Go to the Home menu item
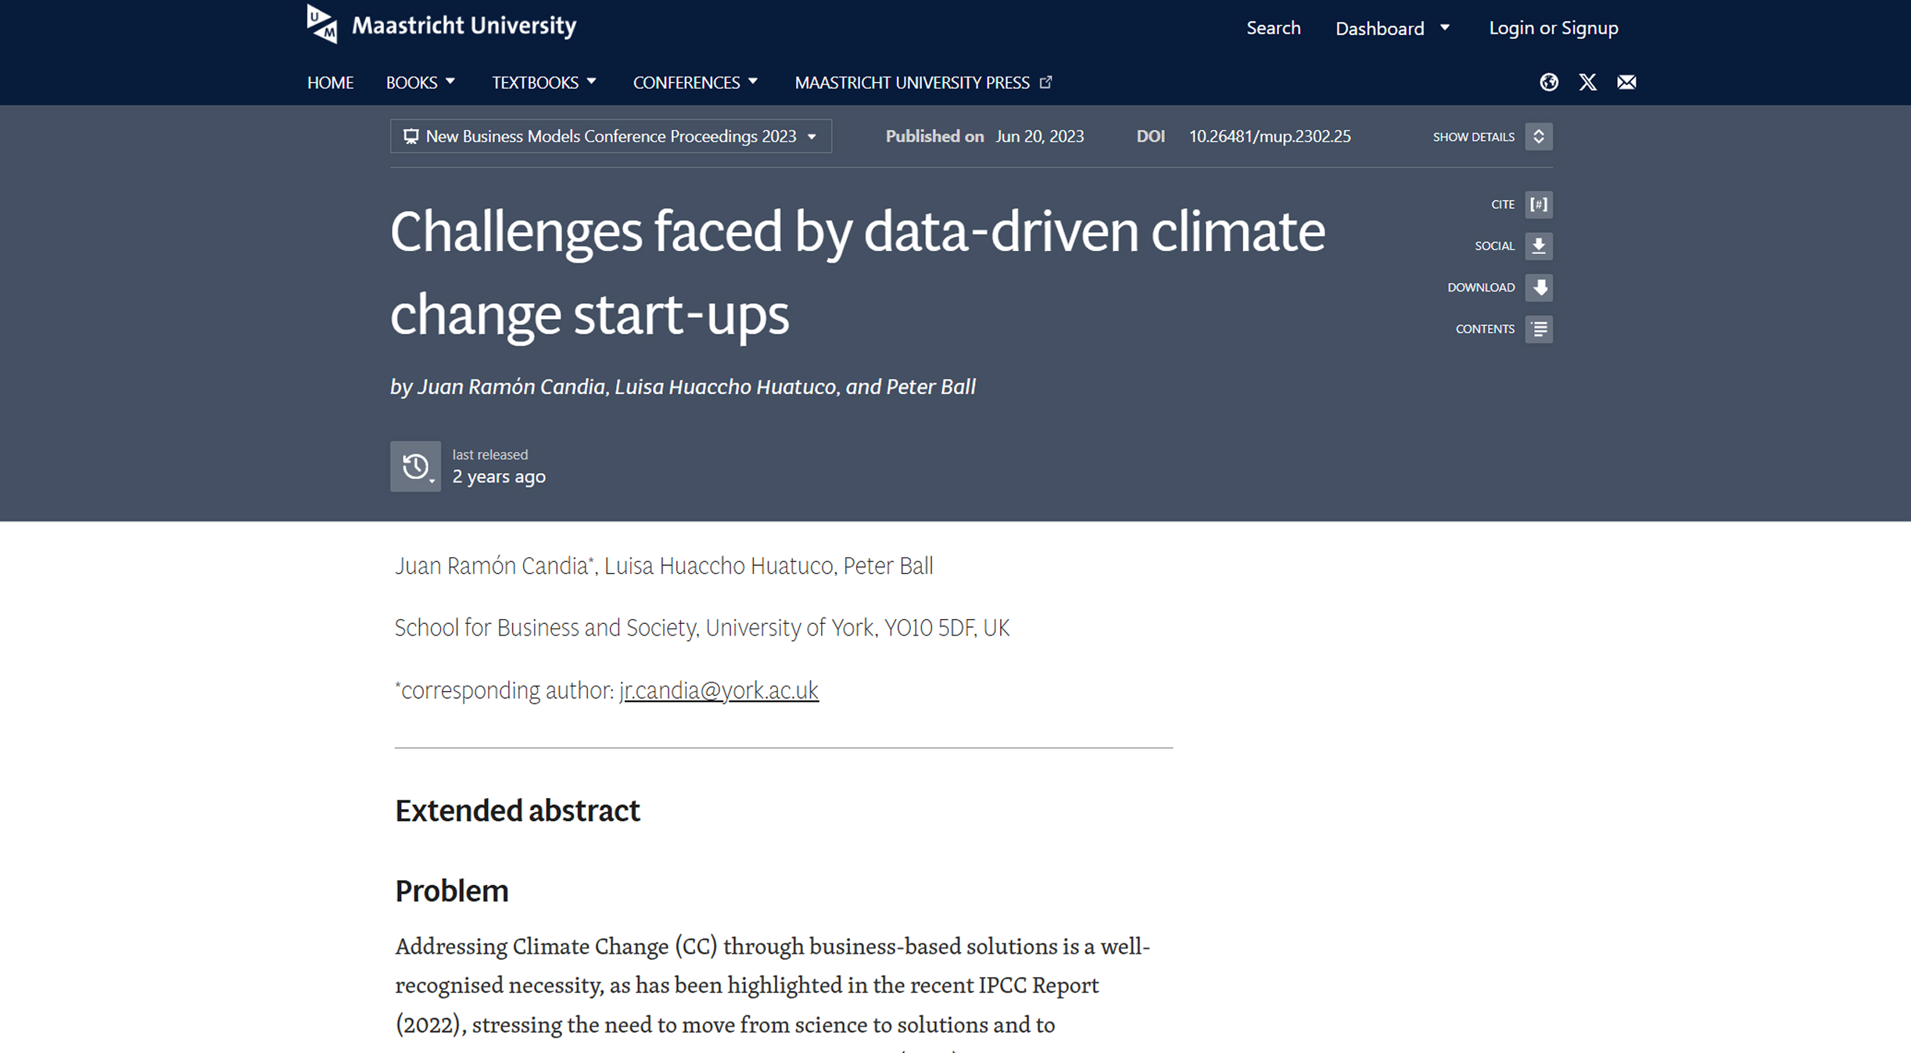 coord(330,83)
